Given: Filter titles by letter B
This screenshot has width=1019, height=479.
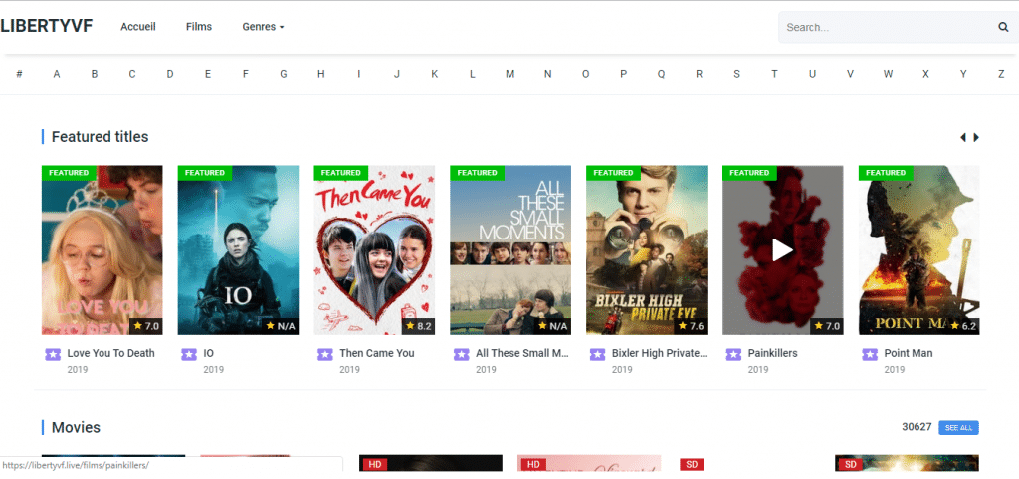Looking at the screenshot, I should [95, 74].
